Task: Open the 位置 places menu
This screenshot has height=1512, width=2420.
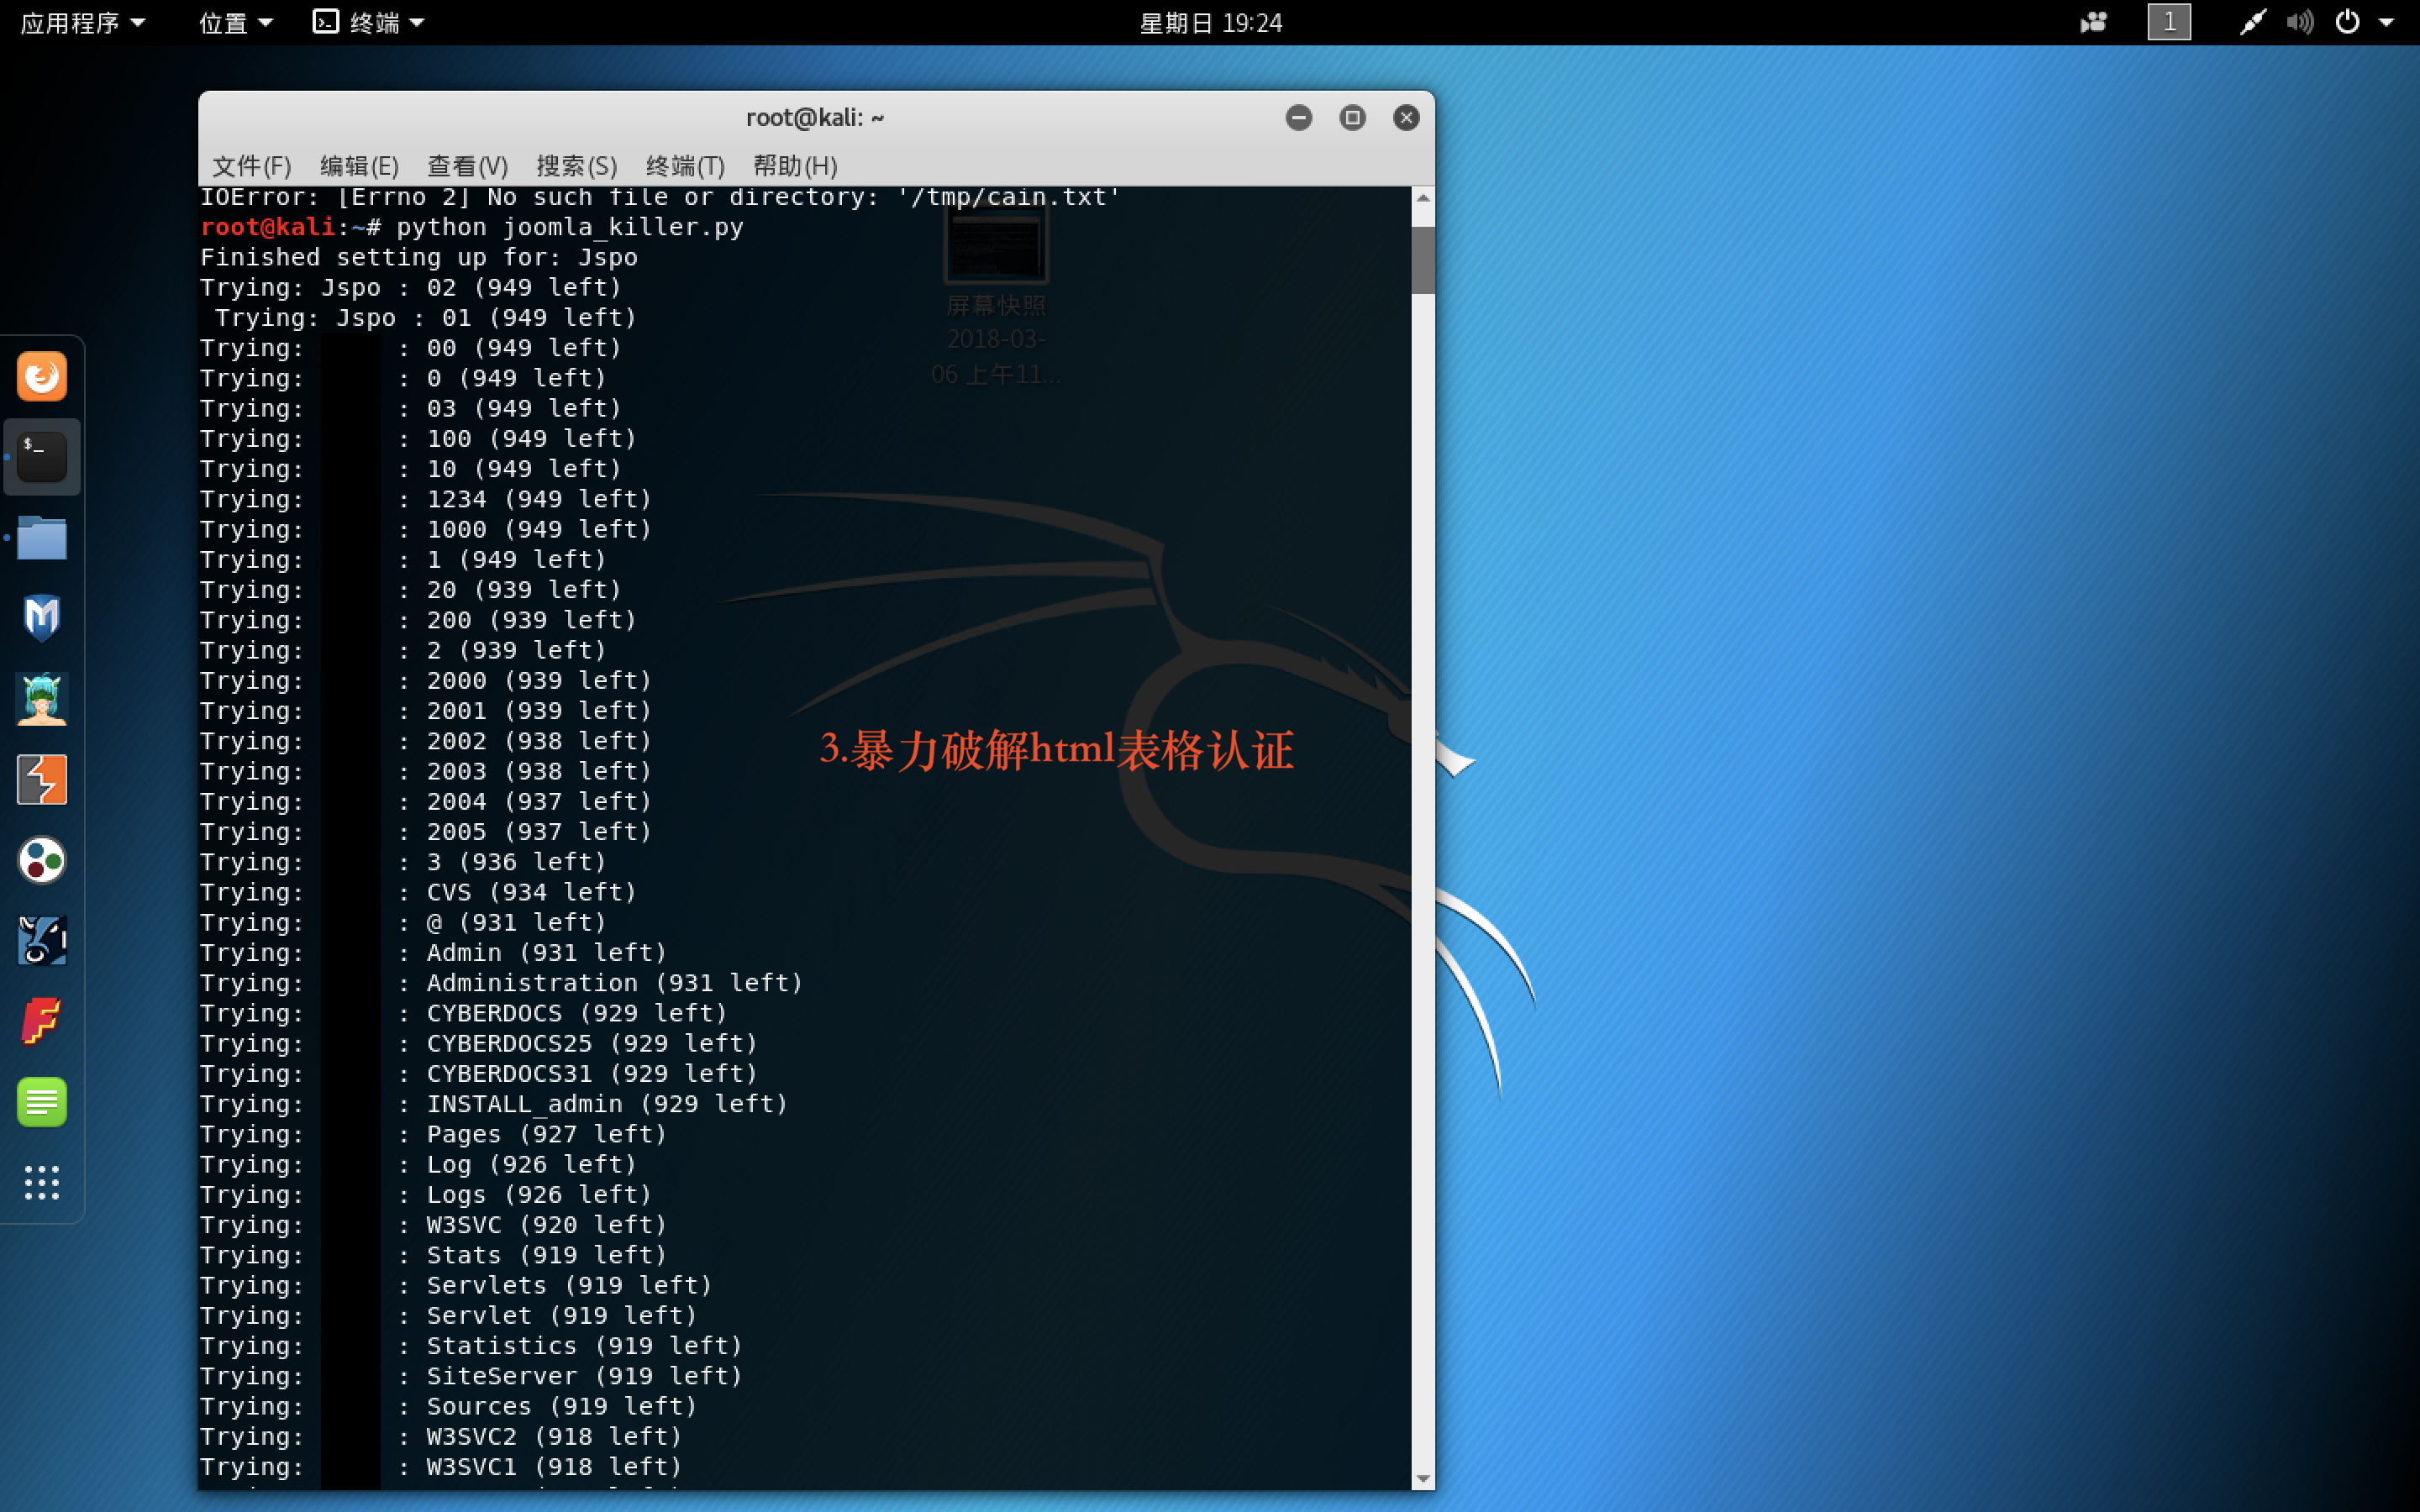Action: coord(235,22)
